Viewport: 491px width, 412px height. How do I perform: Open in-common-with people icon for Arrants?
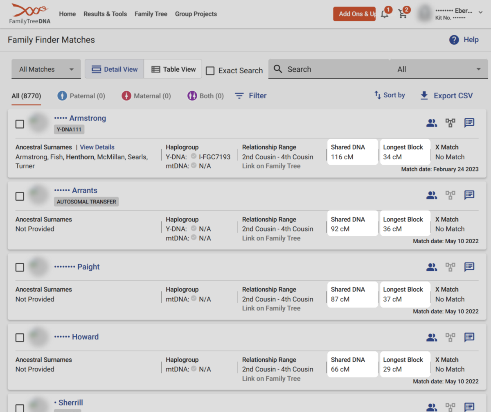432,195
